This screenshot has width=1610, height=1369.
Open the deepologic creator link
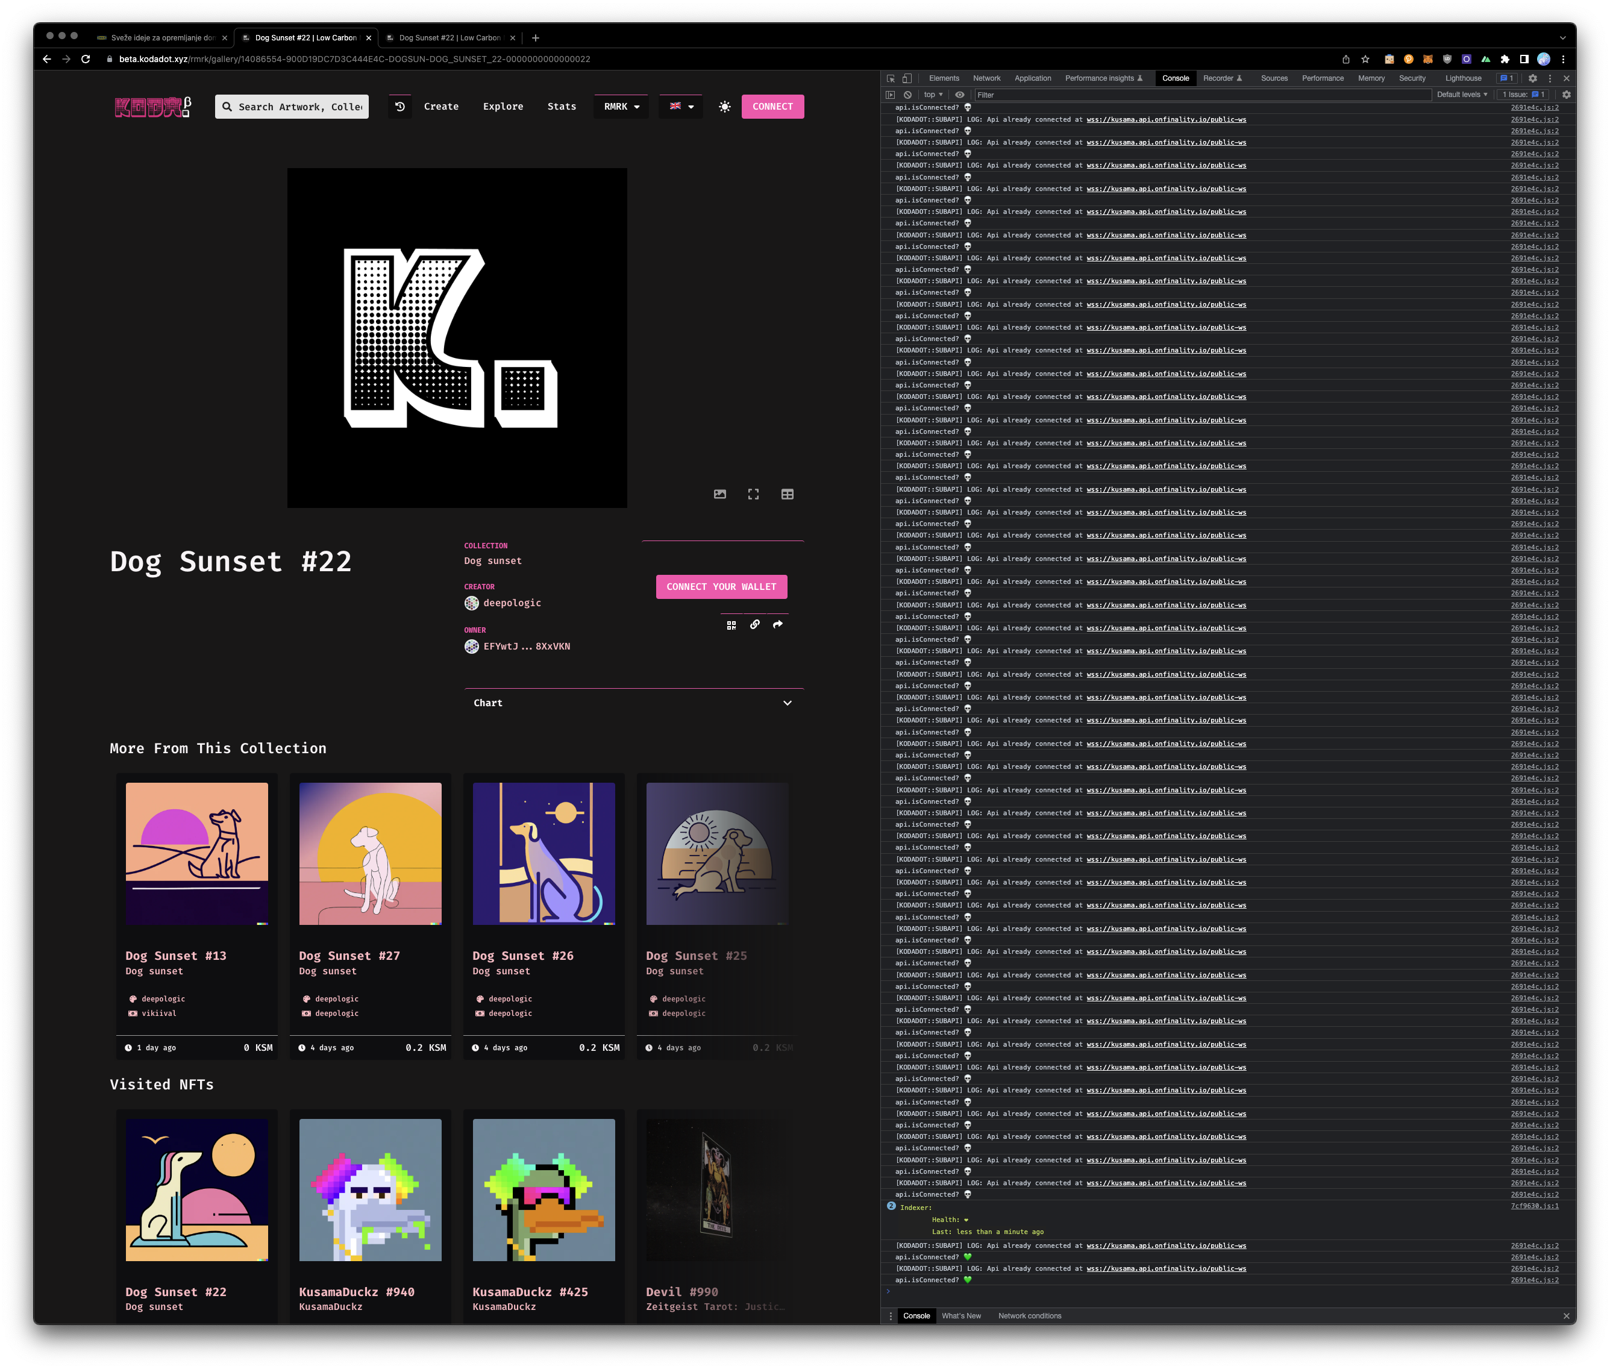click(512, 603)
